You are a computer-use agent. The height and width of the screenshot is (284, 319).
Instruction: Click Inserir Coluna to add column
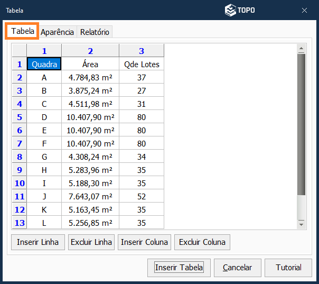click(144, 242)
